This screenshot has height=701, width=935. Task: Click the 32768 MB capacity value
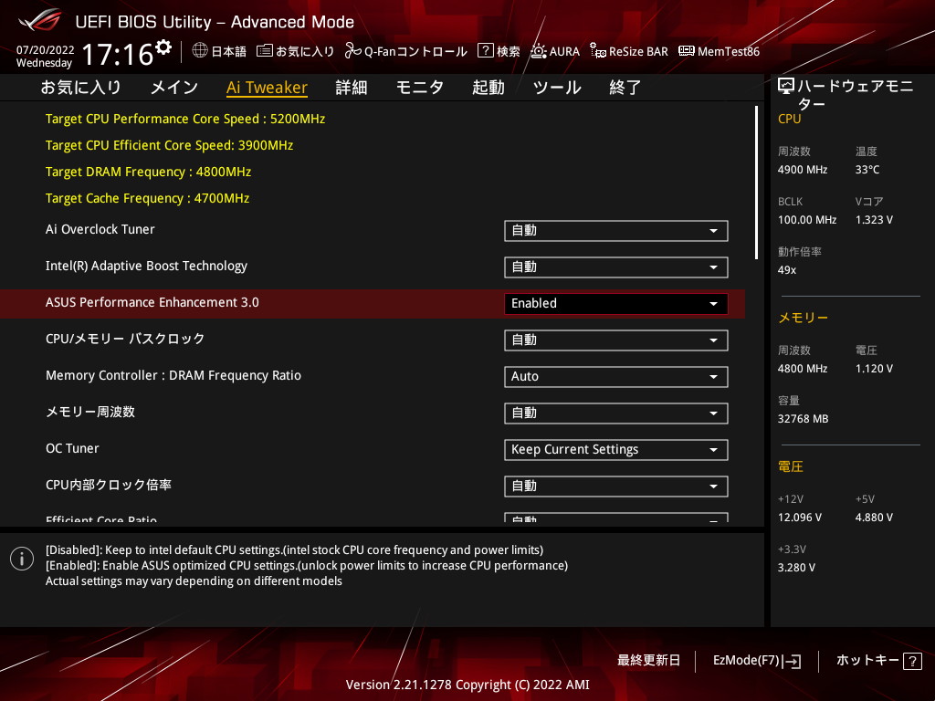[x=803, y=419]
